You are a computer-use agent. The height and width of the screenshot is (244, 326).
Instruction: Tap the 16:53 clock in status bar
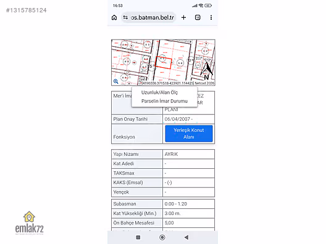(118, 6)
